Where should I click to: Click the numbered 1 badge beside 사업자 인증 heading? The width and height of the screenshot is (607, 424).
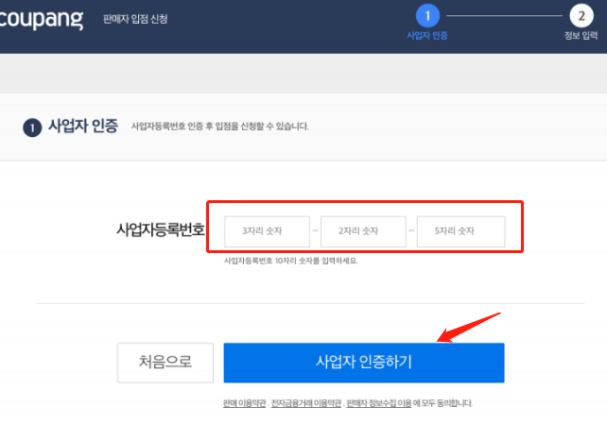[x=31, y=127]
